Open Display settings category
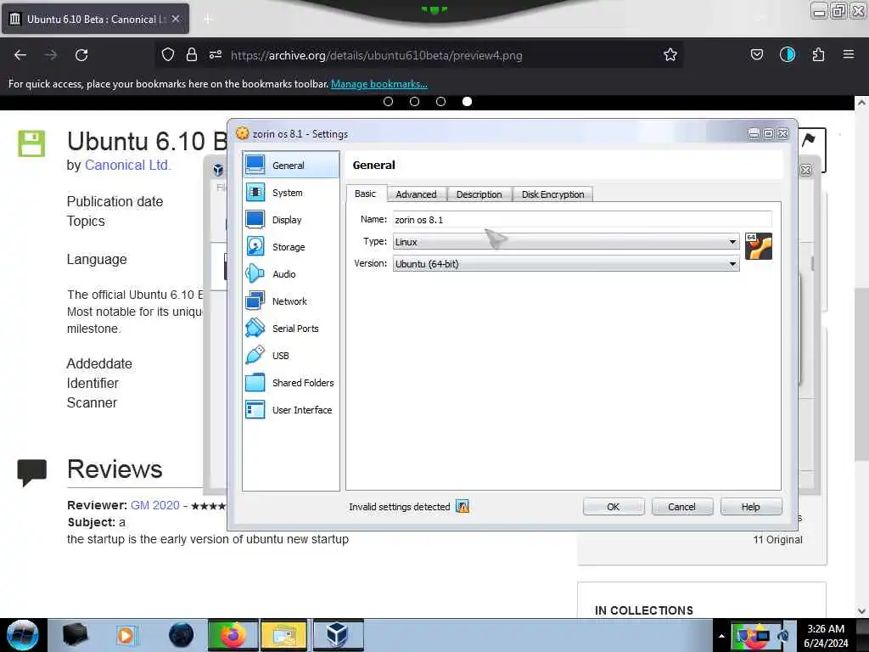Image resolution: width=869 pixels, height=652 pixels. coord(290,220)
